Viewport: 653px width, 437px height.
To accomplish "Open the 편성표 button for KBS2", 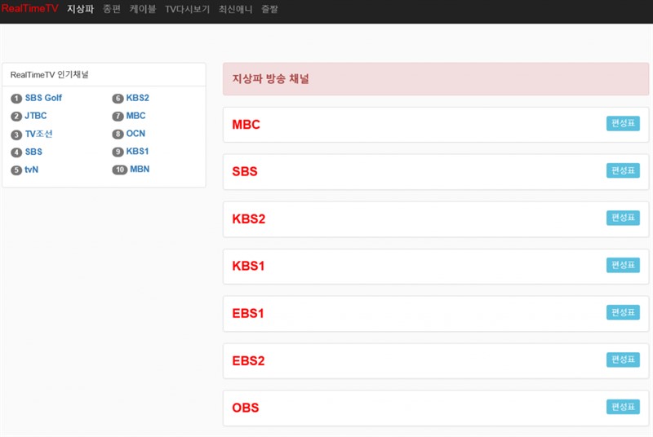I will coord(623,218).
